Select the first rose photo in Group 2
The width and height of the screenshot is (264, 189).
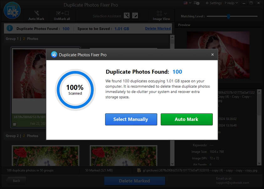pos(45,156)
